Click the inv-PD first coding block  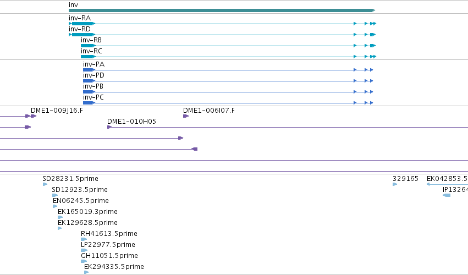[89, 81]
